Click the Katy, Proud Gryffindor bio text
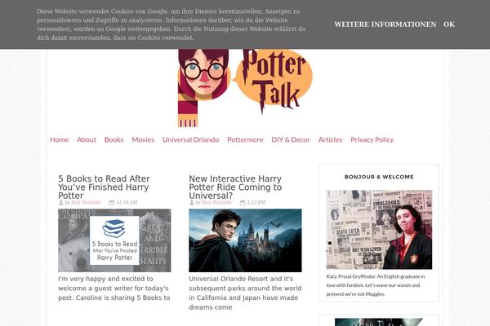 [x=376, y=285]
